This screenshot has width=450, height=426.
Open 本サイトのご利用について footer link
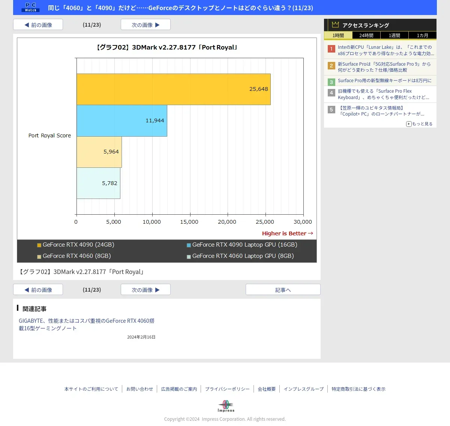tap(91, 389)
